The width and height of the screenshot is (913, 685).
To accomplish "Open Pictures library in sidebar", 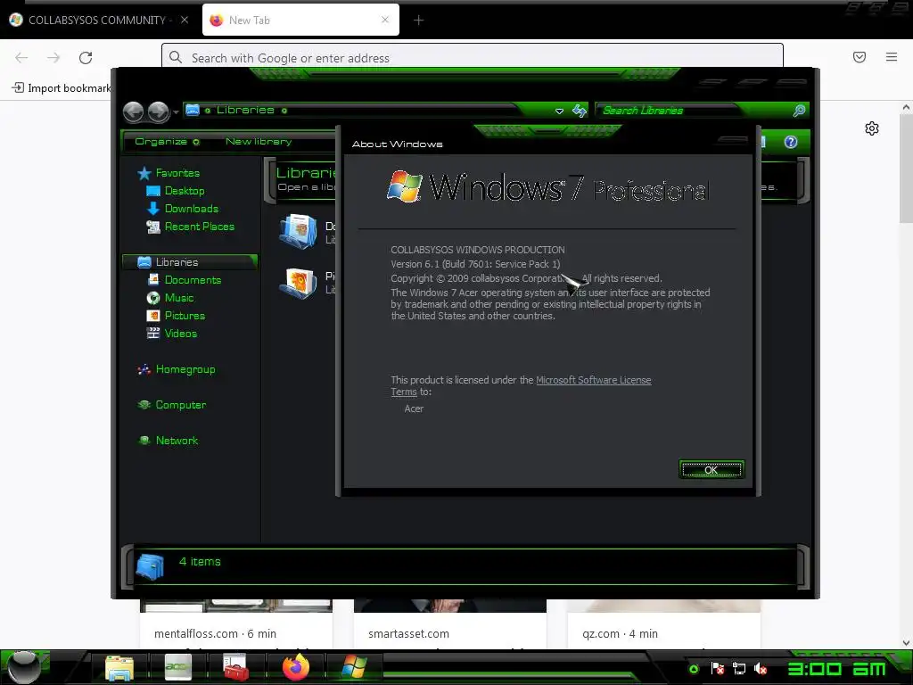I will 185,316.
